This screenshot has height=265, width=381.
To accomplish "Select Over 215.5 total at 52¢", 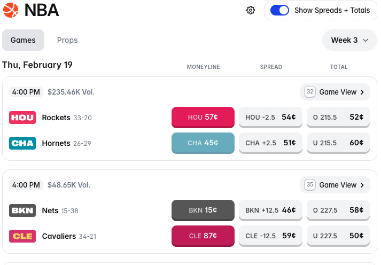I will click(x=338, y=118).
